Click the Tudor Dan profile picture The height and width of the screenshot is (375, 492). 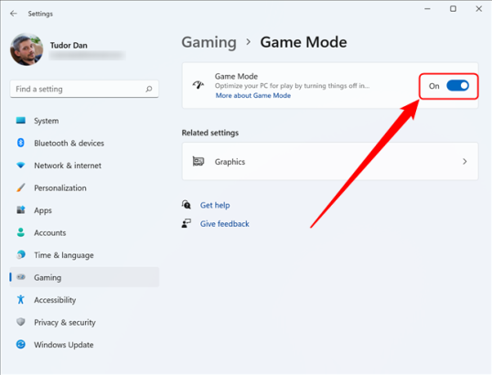coord(27,49)
